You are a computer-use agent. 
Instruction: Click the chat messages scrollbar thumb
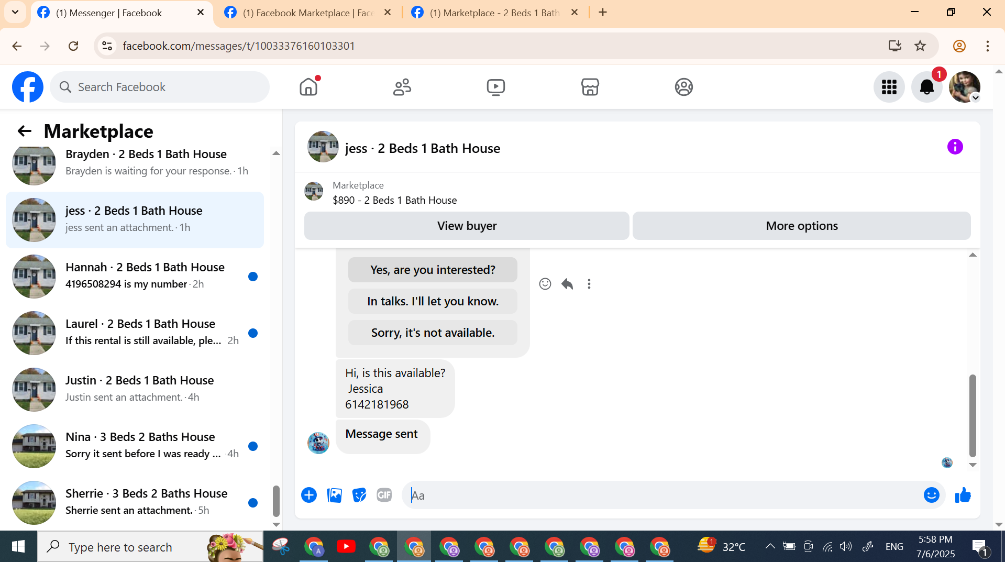coord(973,416)
